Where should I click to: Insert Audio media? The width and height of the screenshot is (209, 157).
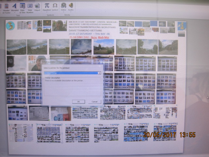click(71, 7)
